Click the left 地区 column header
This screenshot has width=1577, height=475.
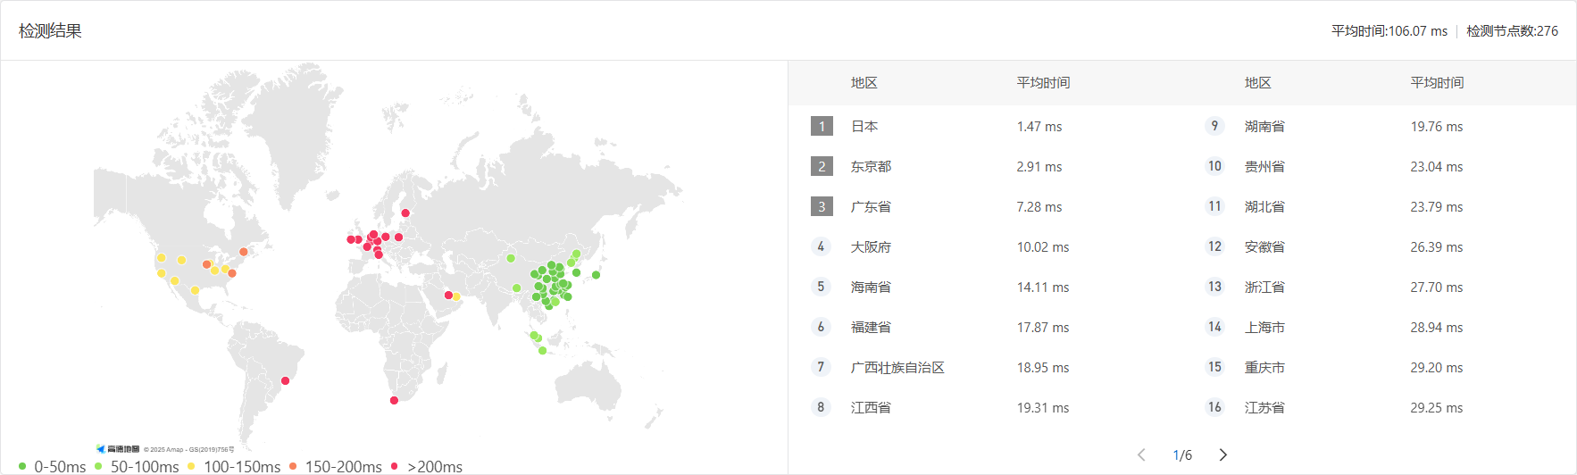click(x=864, y=83)
